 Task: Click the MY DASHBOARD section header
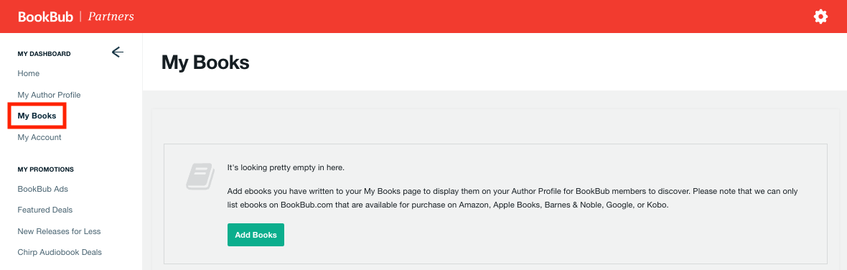(45, 54)
